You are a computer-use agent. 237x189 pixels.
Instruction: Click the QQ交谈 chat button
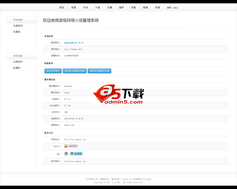coord(76,154)
